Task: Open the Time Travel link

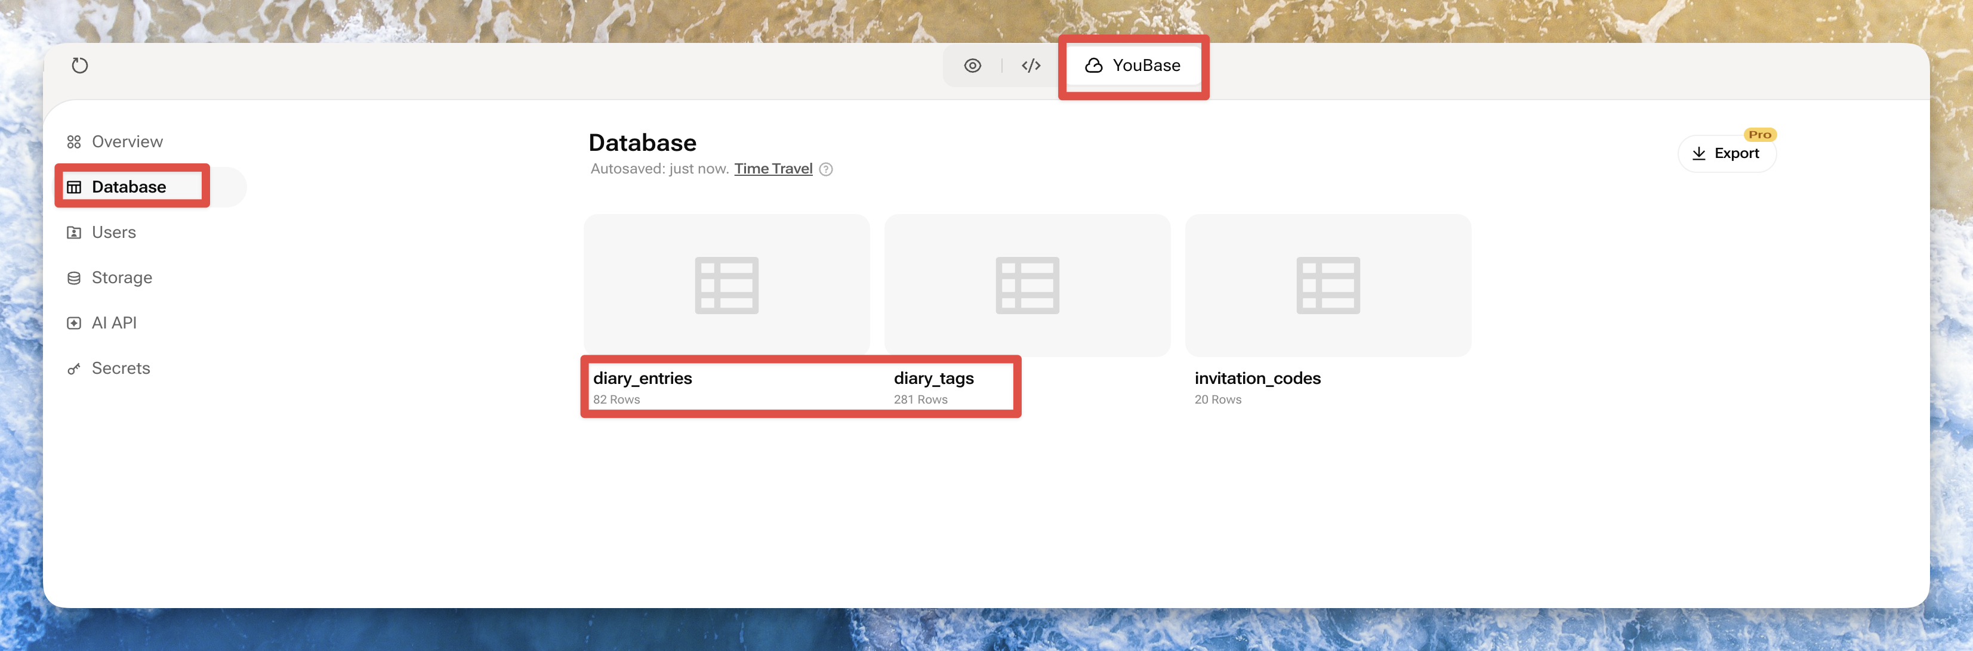Action: (x=773, y=169)
